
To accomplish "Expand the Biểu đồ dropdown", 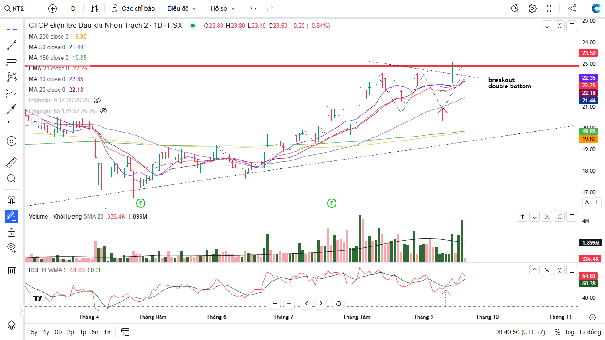I will pos(182,8).
